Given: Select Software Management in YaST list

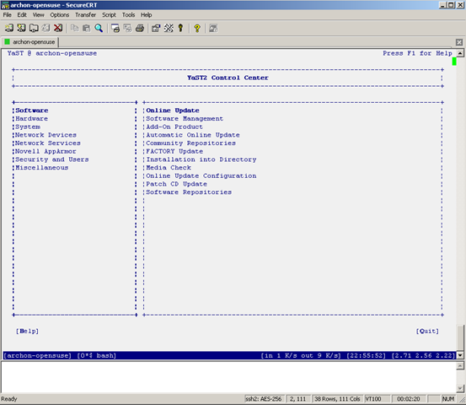Looking at the screenshot, I should click(185, 119).
